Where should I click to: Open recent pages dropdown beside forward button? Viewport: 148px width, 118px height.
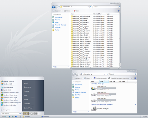click(x=59, y=7)
